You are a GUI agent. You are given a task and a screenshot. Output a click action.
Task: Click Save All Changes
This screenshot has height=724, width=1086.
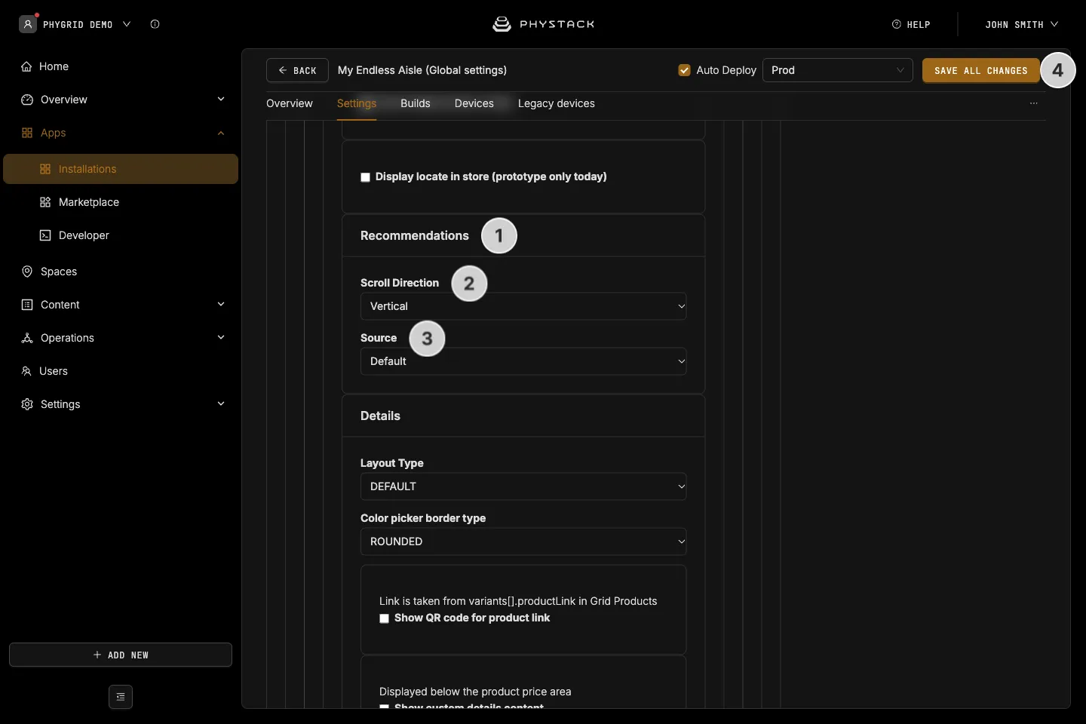click(981, 70)
